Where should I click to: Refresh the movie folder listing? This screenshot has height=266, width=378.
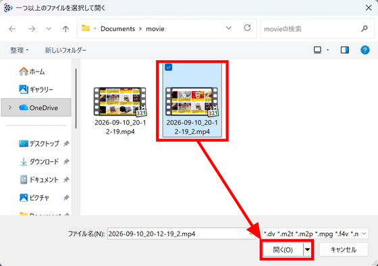point(247,28)
